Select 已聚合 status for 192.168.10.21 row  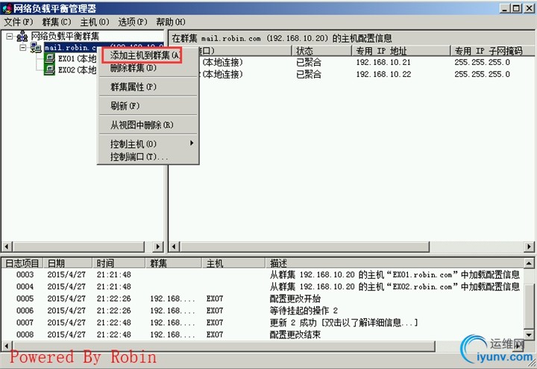click(x=309, y=63)
